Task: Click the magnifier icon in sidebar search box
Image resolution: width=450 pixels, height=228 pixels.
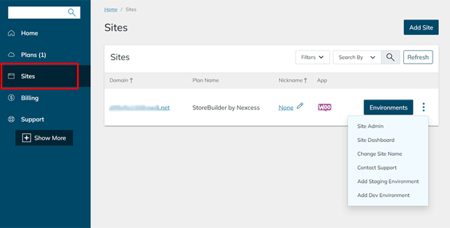Action: click(x=72, y=12)
